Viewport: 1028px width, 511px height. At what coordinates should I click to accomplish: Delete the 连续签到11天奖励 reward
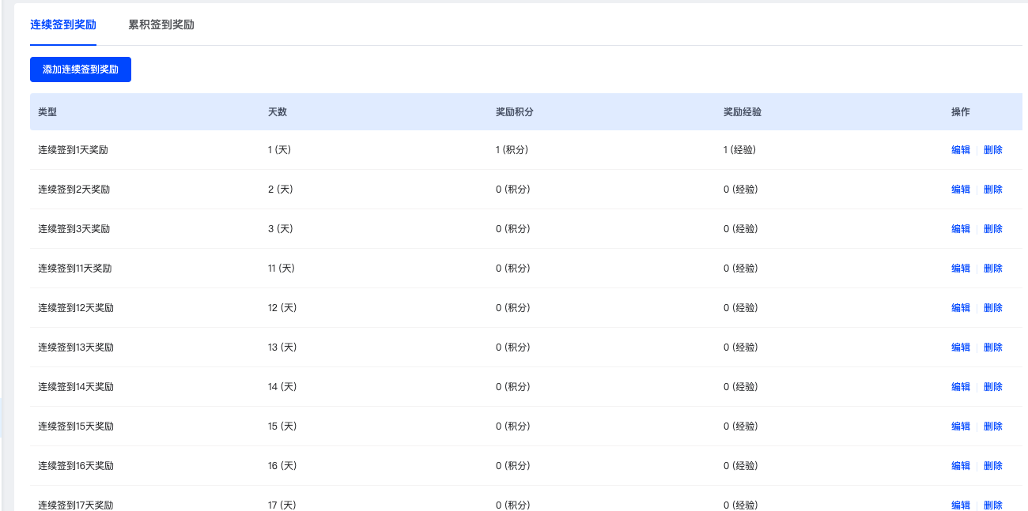pyautogui.click(x=992, y=269)
